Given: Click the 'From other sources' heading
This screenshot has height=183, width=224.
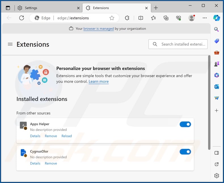Looking at the screenshot, I should [33, 113].
